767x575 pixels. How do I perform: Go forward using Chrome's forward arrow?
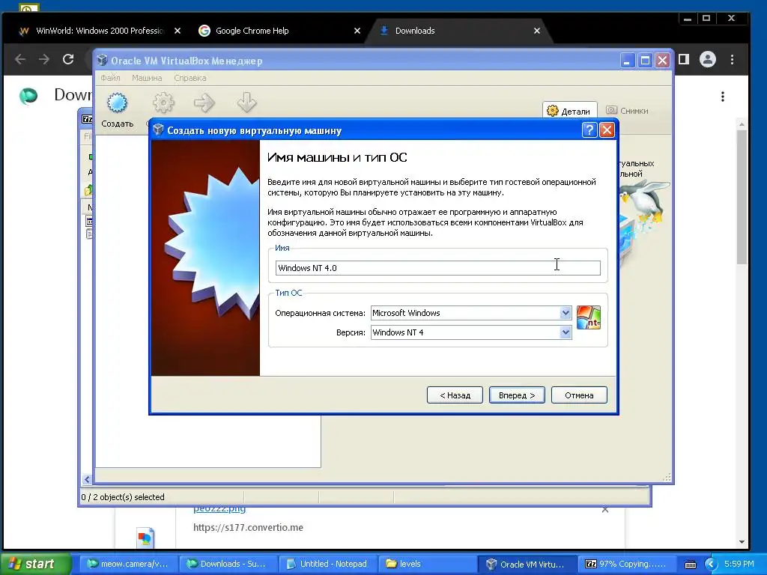coord(44,59)
